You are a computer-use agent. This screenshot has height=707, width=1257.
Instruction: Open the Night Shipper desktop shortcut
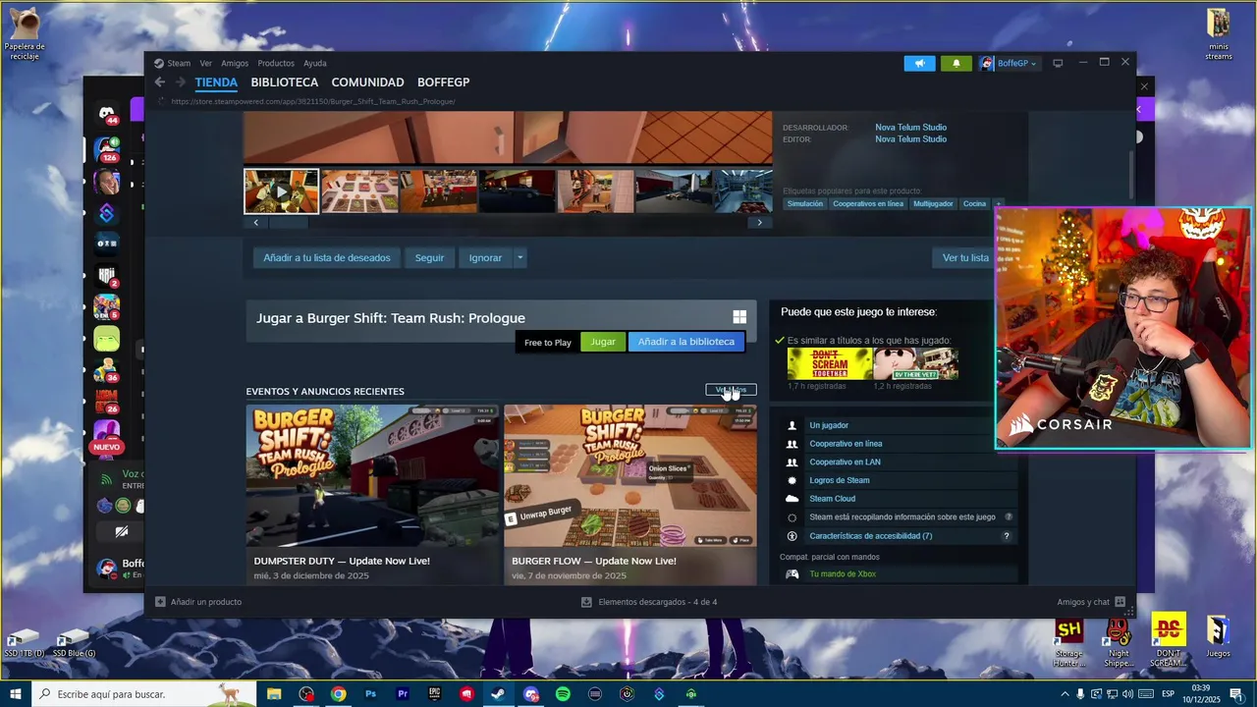click(1119, 642)
